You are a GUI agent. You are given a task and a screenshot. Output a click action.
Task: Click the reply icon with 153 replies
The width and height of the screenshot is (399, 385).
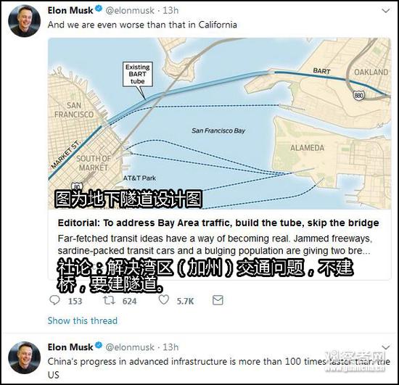click(54, 300)
